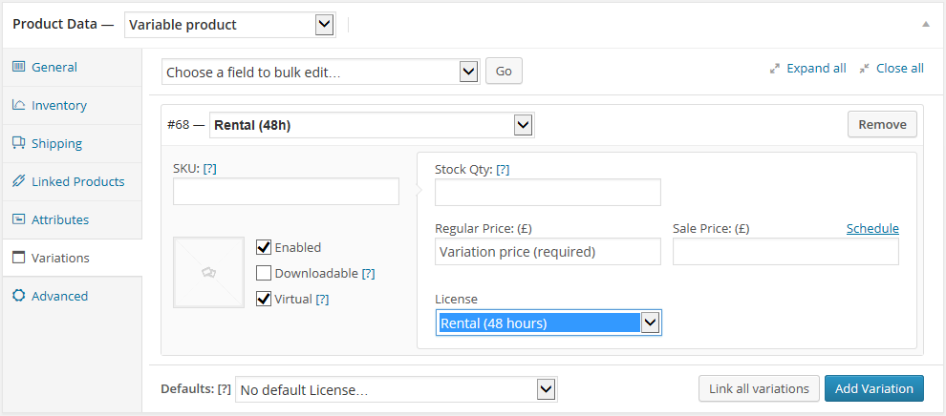The image size is (946, 416).
Task: Click the Shipping truck icon
Action: click(19, 143)
